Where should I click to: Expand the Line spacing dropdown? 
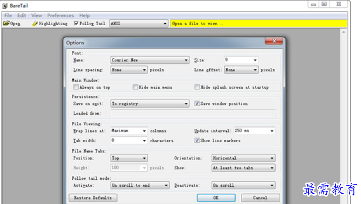tap(129, 70)
